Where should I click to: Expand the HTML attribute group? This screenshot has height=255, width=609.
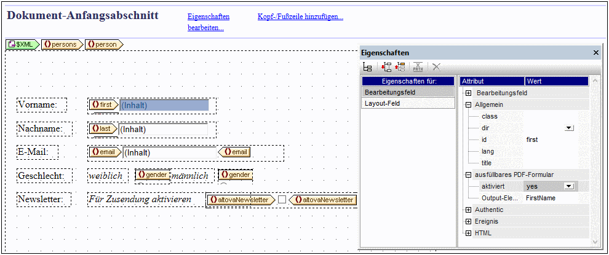(468, 233)
